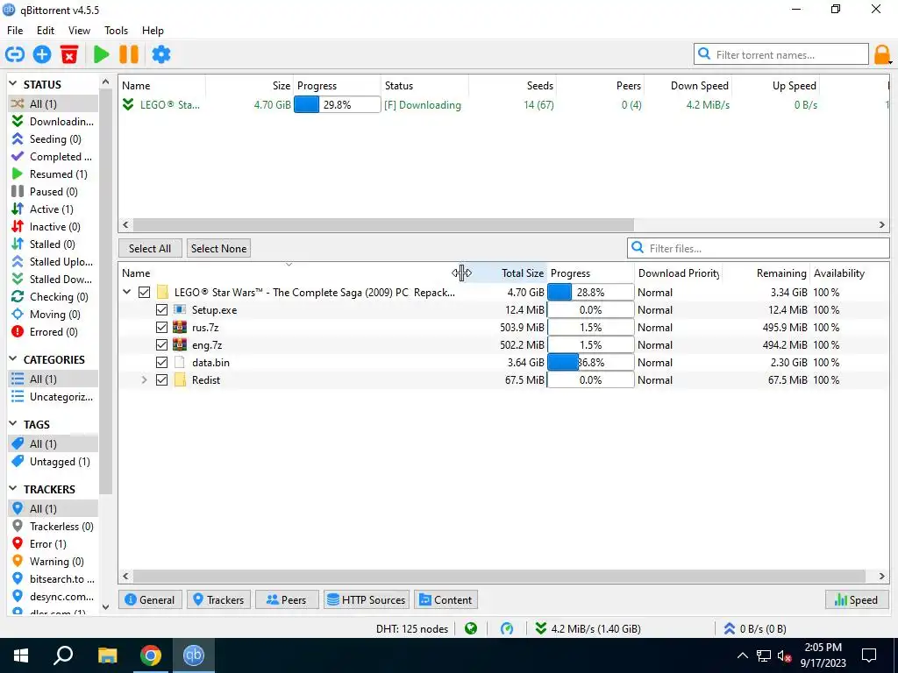
Task: Uncheck the eng.7z file checkbox
Action: pos(161,345)
